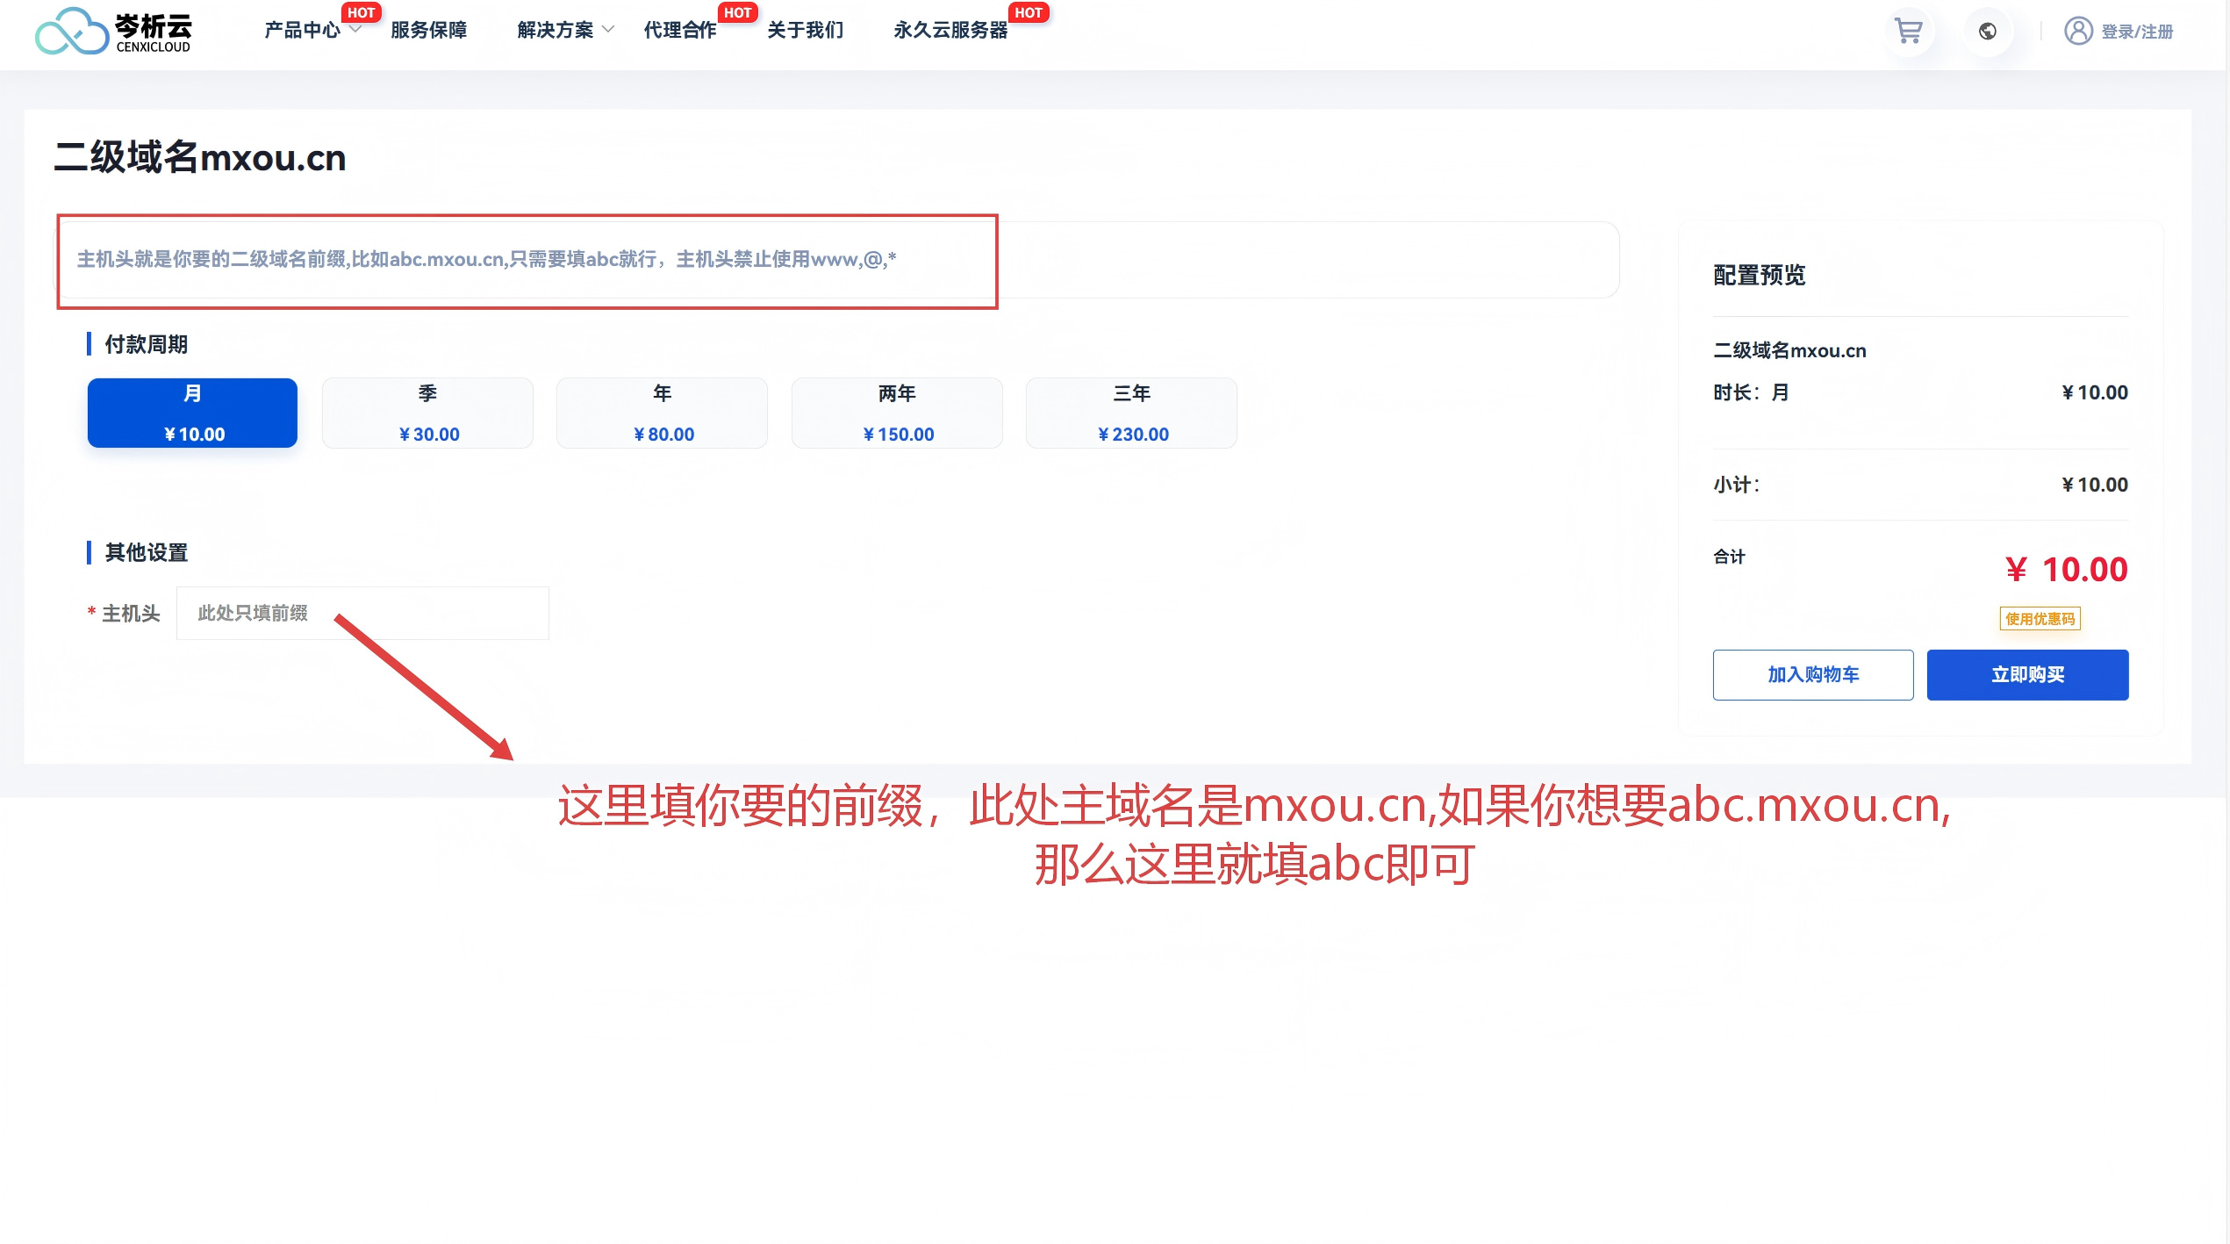Choose the 两年 ¥150.00 option
Image resolution: width=2230 pixels, height=1244 pixels.
coord(896,413)
